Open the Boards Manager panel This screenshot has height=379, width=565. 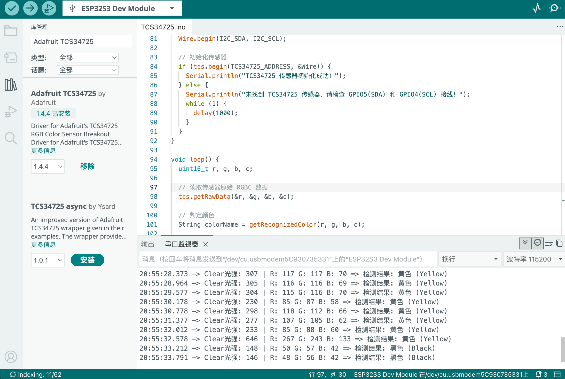coord(11,58)
